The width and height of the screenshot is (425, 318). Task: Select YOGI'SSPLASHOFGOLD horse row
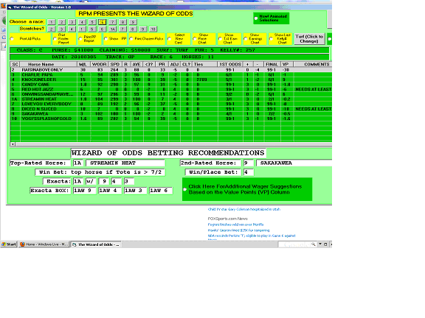point(171,119)
